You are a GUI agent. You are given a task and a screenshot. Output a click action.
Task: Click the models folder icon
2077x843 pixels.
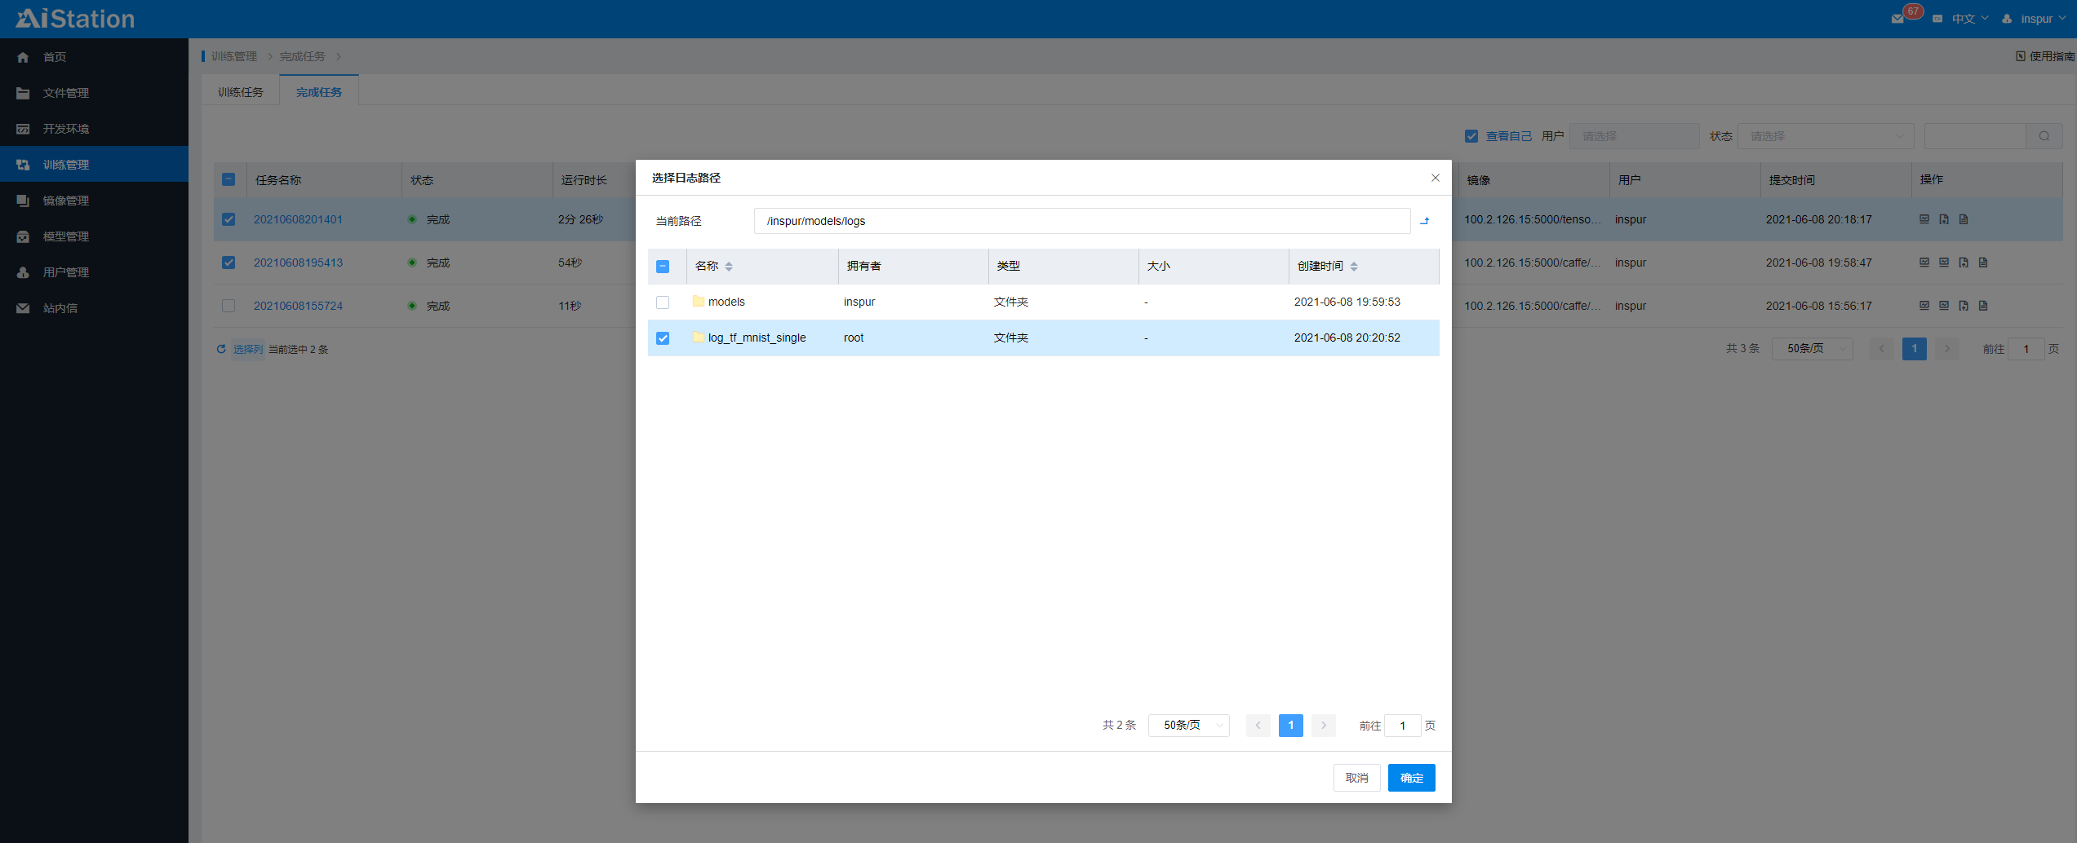click(698, 302)
